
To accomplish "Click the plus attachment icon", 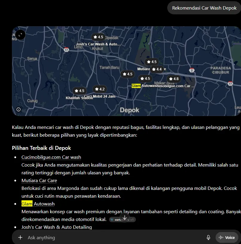I will coord(20,237).
